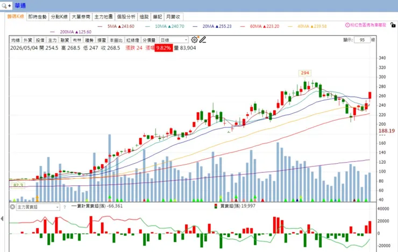Close the 主力買賣超 indicator panel

(x=12, y=207)
